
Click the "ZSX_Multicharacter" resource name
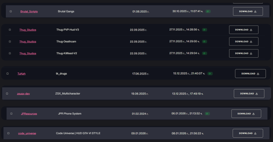[x=67, y=93]
